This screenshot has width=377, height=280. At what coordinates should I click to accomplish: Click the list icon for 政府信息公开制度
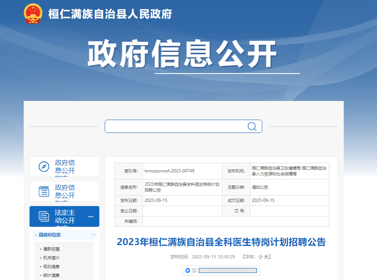[44, 192]
